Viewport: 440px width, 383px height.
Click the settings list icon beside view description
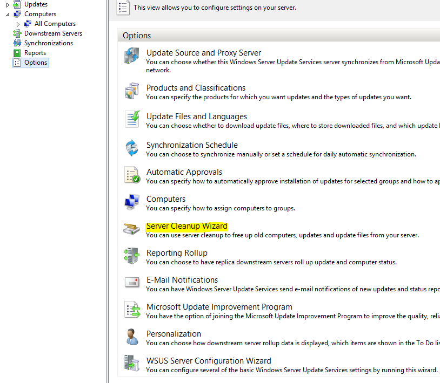click(123, 8)
